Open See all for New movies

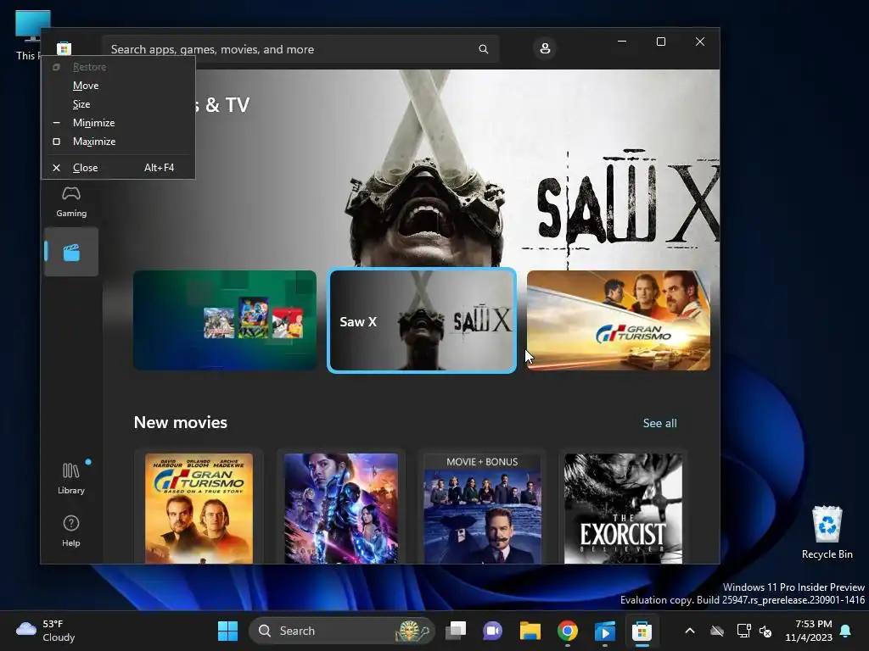[x=659, y=423]
